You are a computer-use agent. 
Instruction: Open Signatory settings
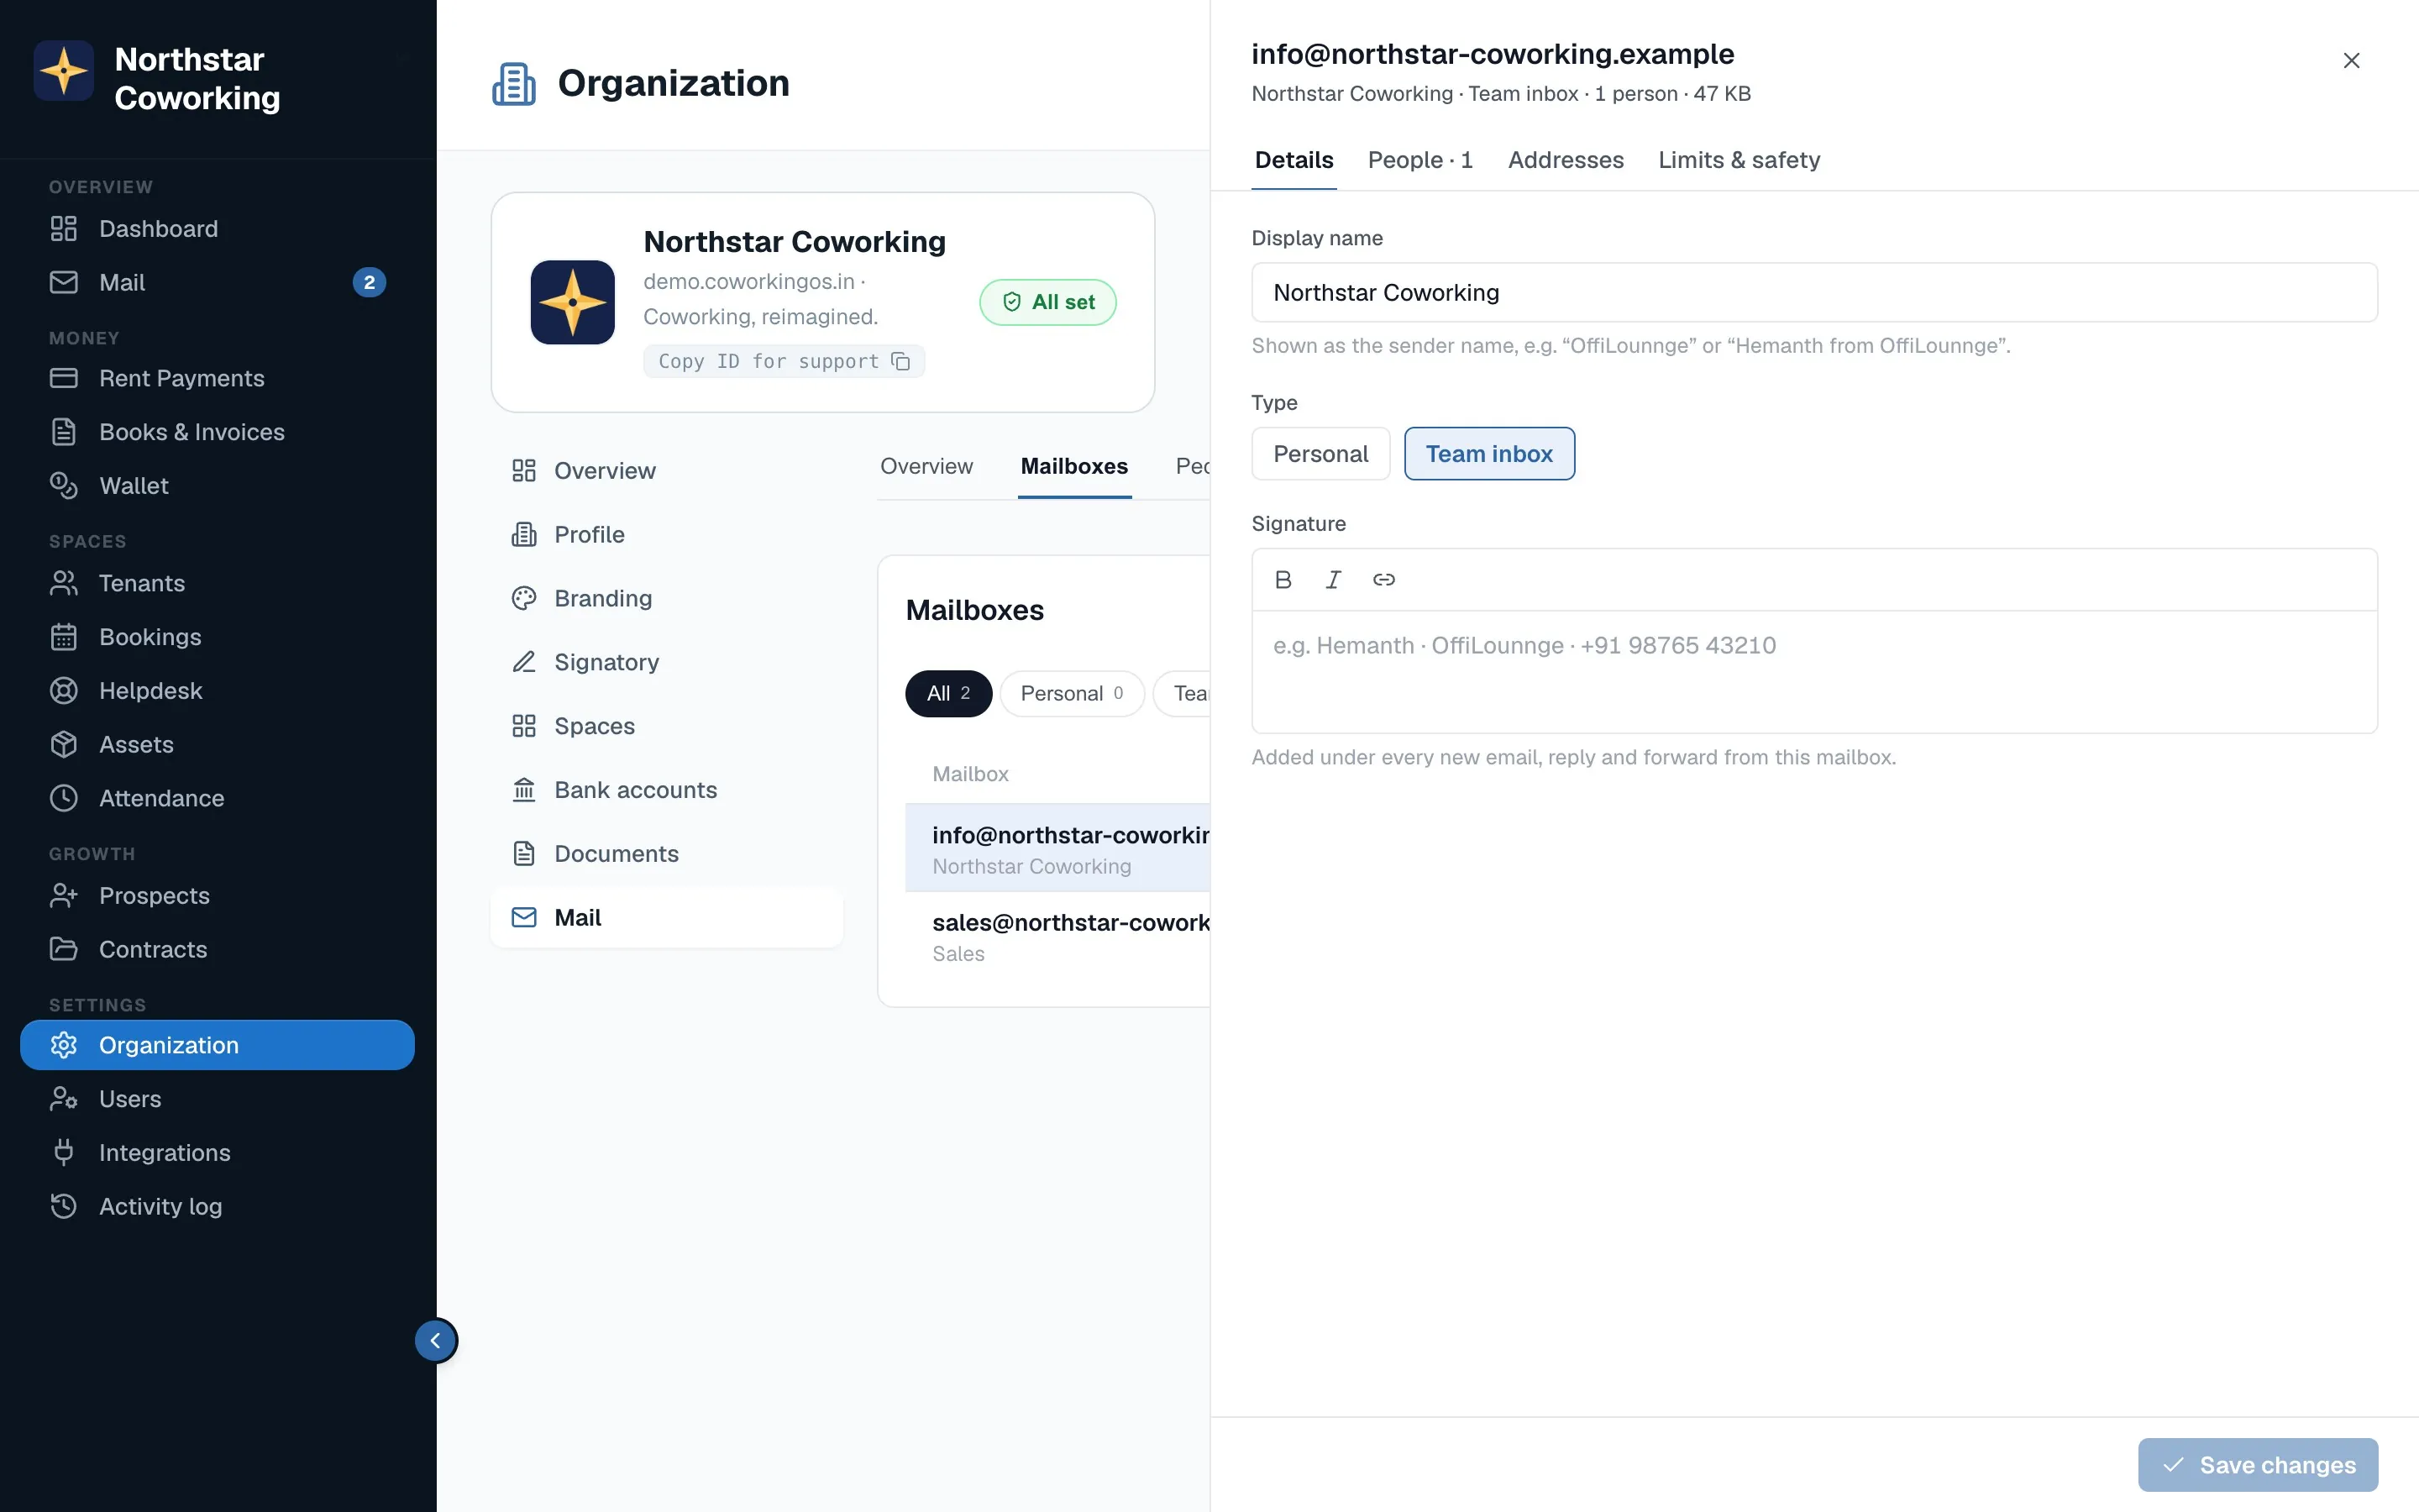(x=667, y=662)
